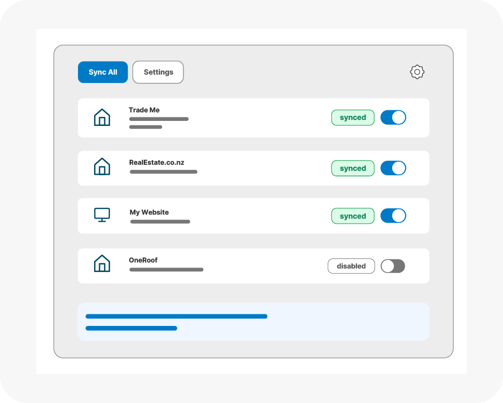Disable the Trade Me sync toggle
This screenshot has height=403, width=503.
point(393,117)
